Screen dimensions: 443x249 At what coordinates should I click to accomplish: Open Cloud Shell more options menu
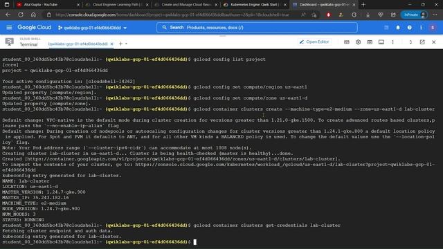(x=392, y=42)
